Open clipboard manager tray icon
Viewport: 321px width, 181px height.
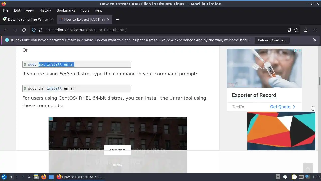pos(294,177)
